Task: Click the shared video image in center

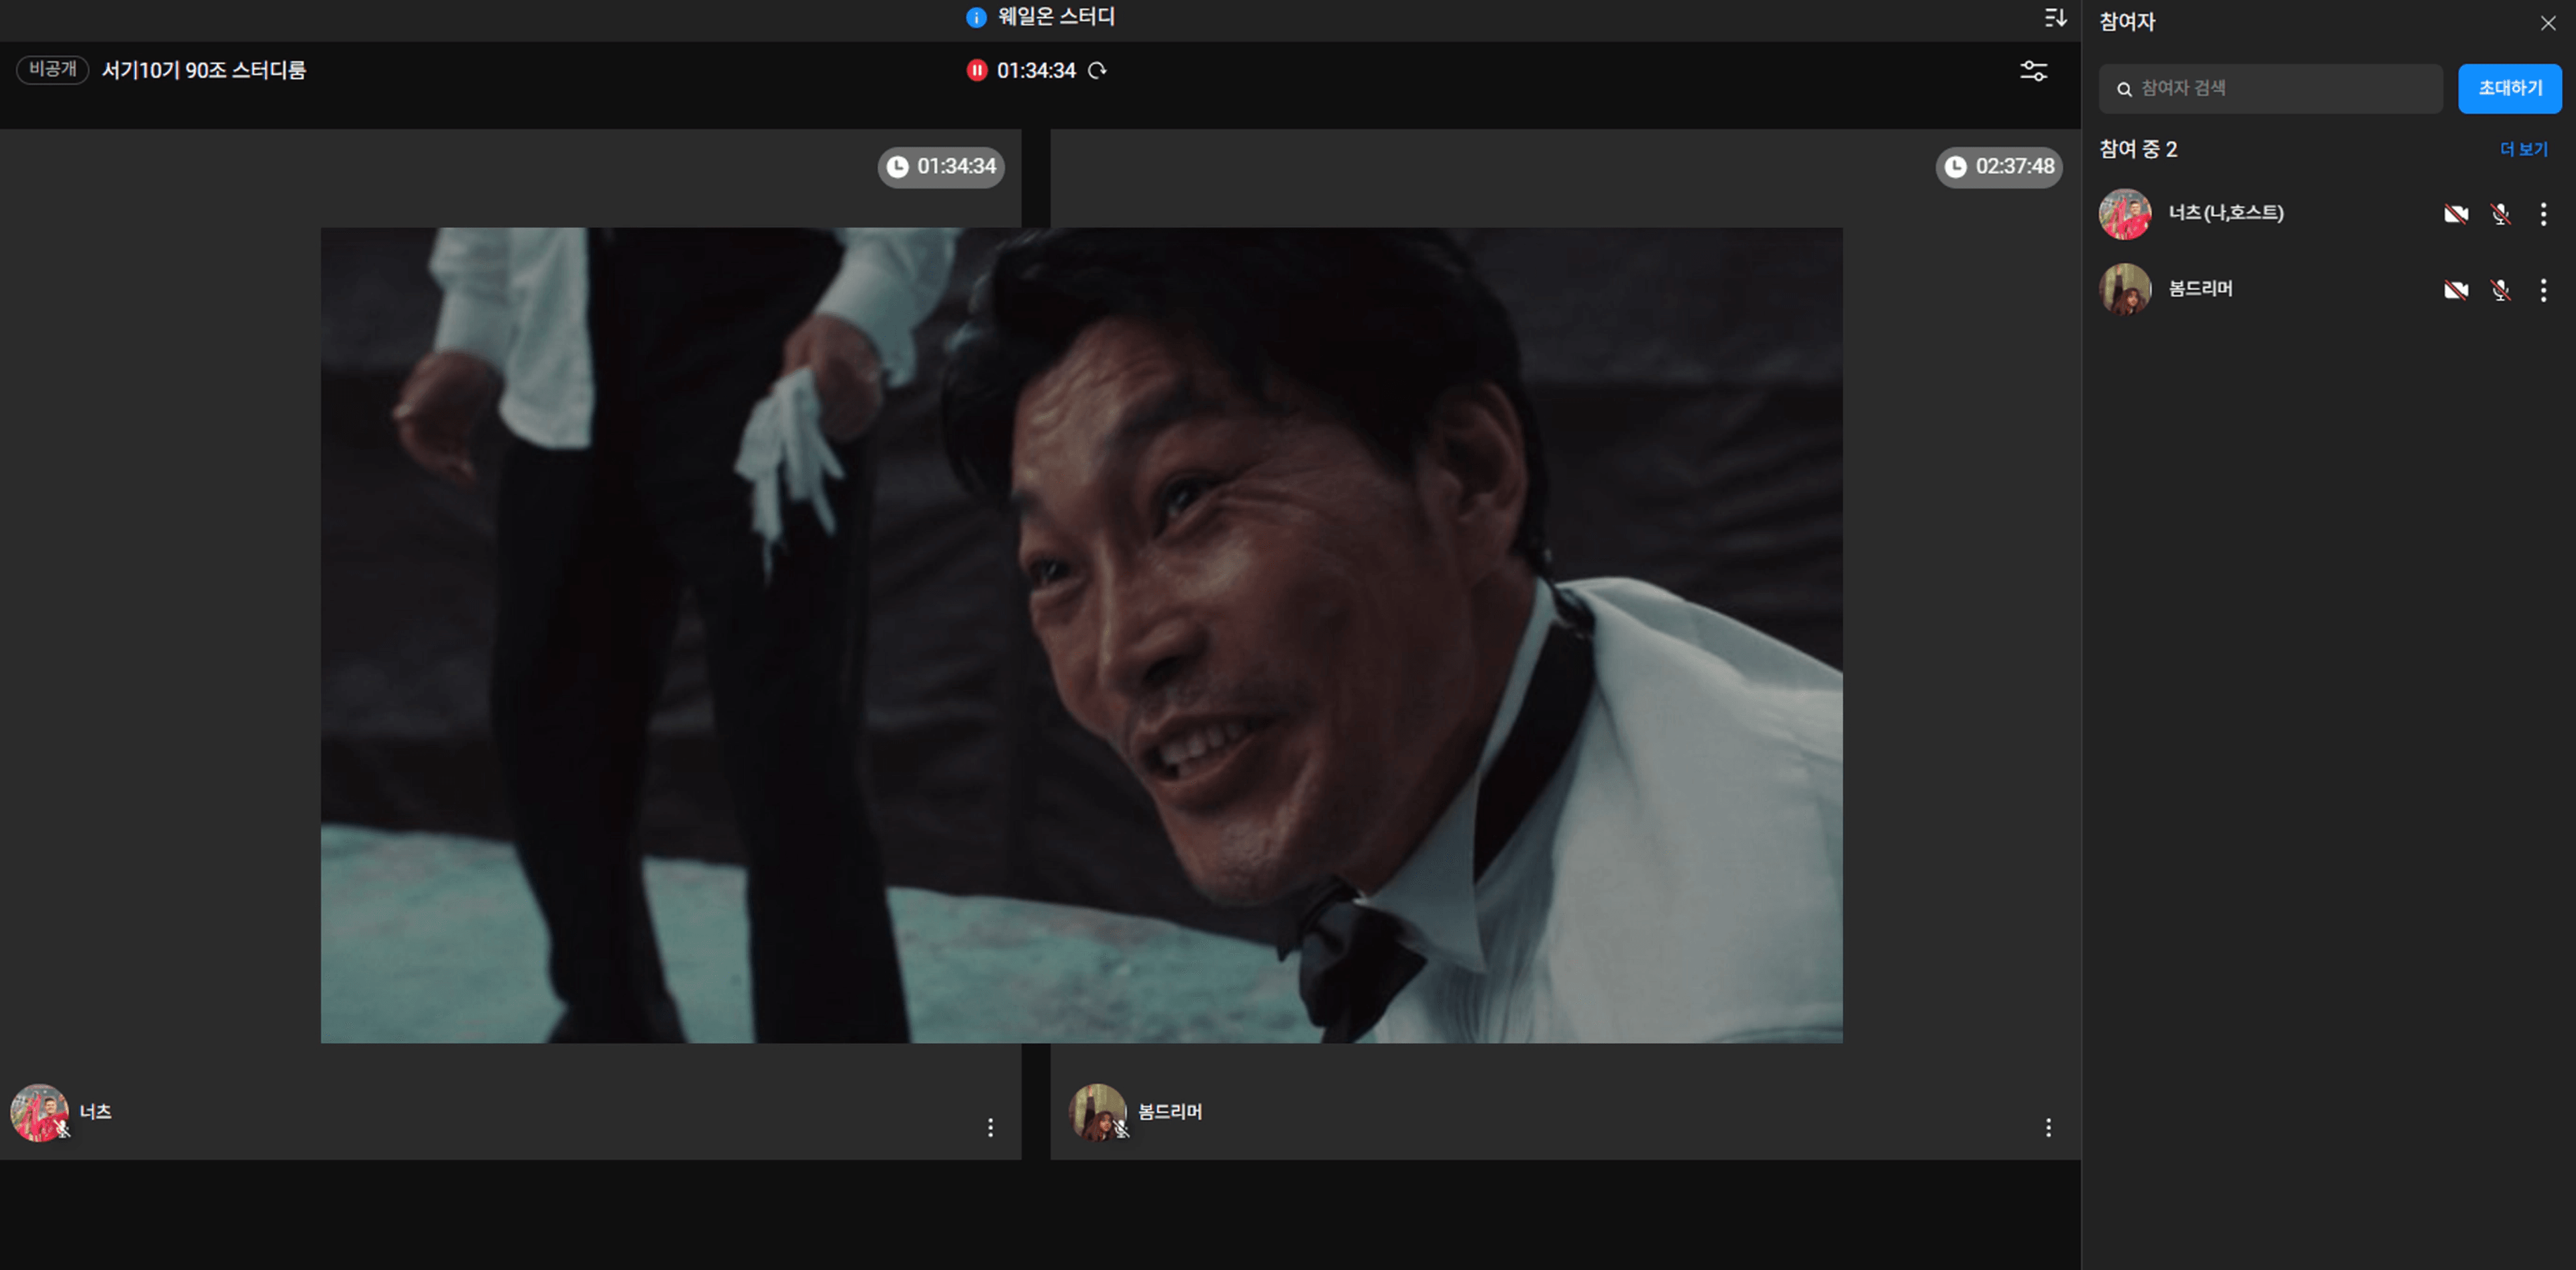Action: [x=1081, y=635]
